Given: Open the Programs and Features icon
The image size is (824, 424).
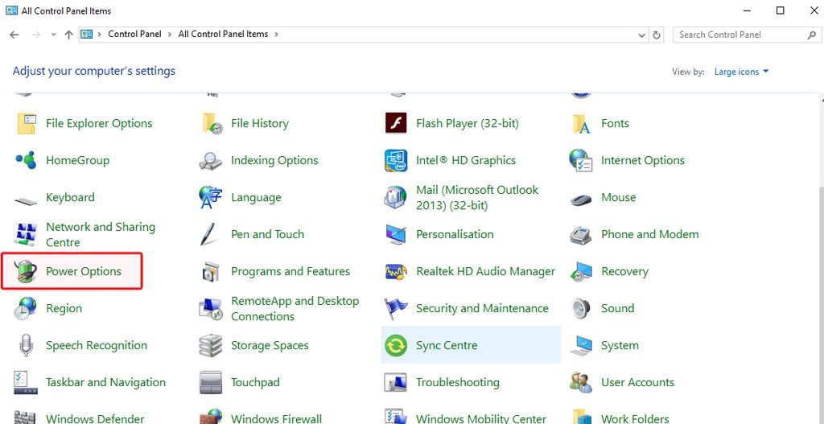Looking at the screenshot, I should 211,272.
